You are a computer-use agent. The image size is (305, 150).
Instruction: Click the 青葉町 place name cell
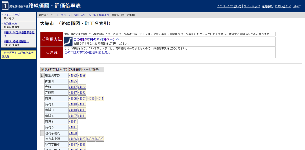coord(56,81)
